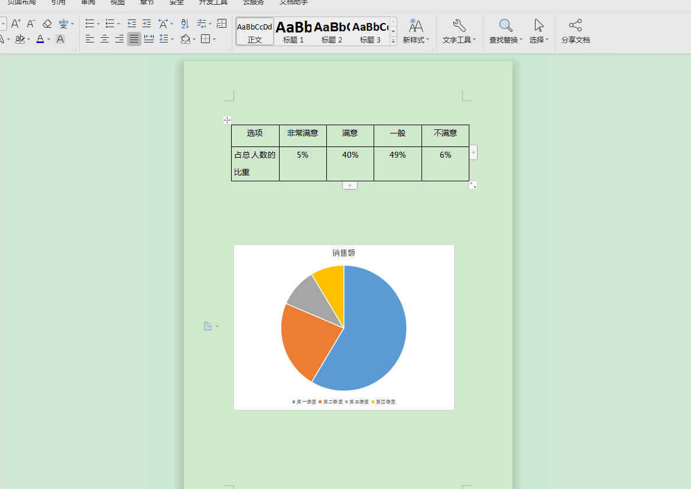Click the paragraph shading bucket icon
The image size is (691, 489).
pyautogui.click(x=186, y=39)
